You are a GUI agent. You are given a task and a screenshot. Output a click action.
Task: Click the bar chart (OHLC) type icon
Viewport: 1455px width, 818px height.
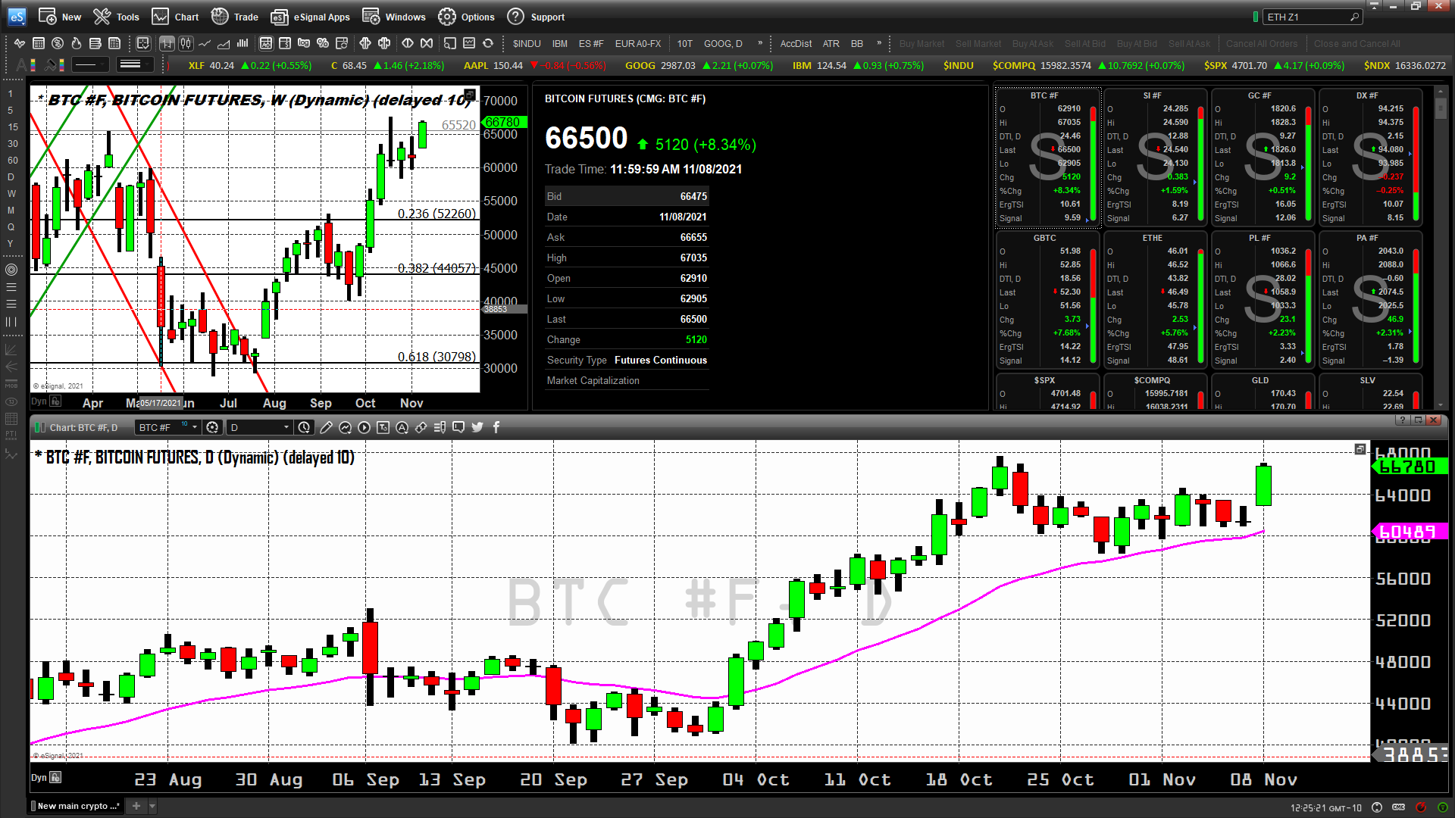click(x=167, y=43)
